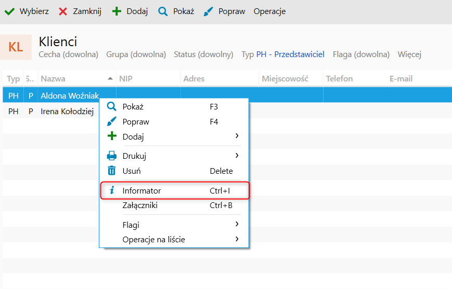Image resolution: width=452 pixels, height=289 pixels.
Task: Open the Typ PH - Przedstawiciel filter
Action: 283,54
